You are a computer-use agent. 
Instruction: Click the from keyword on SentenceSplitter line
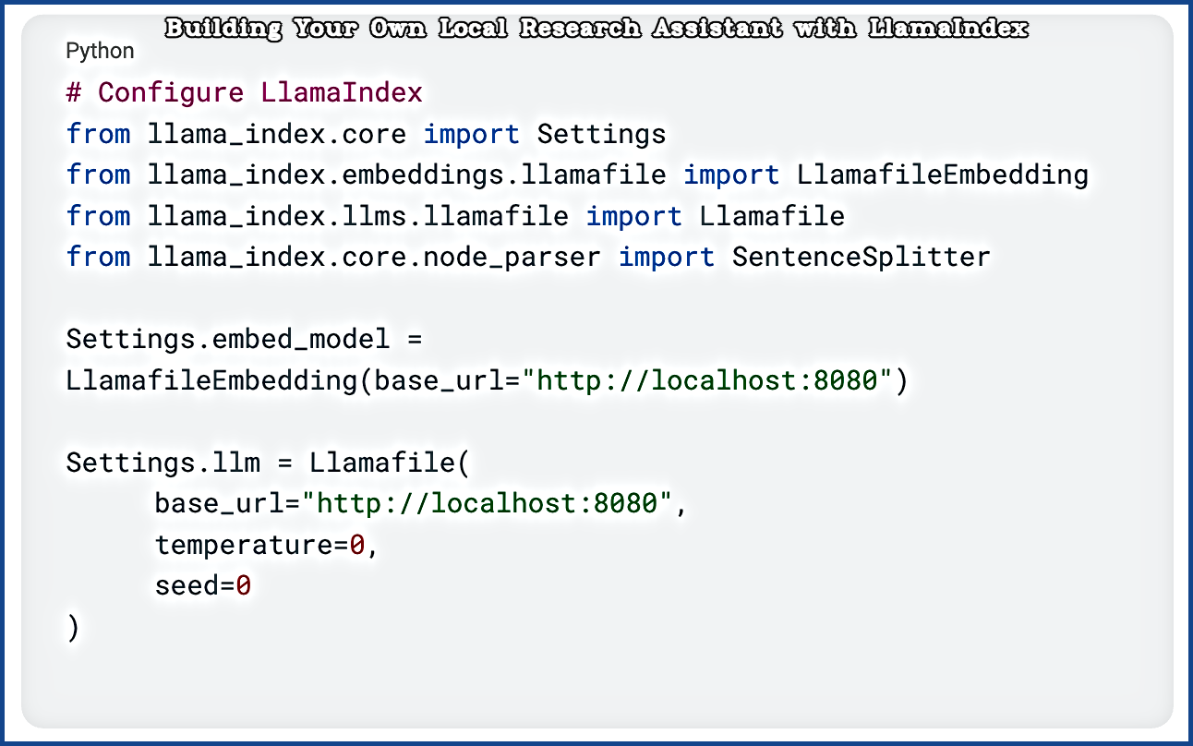(98, 257)
